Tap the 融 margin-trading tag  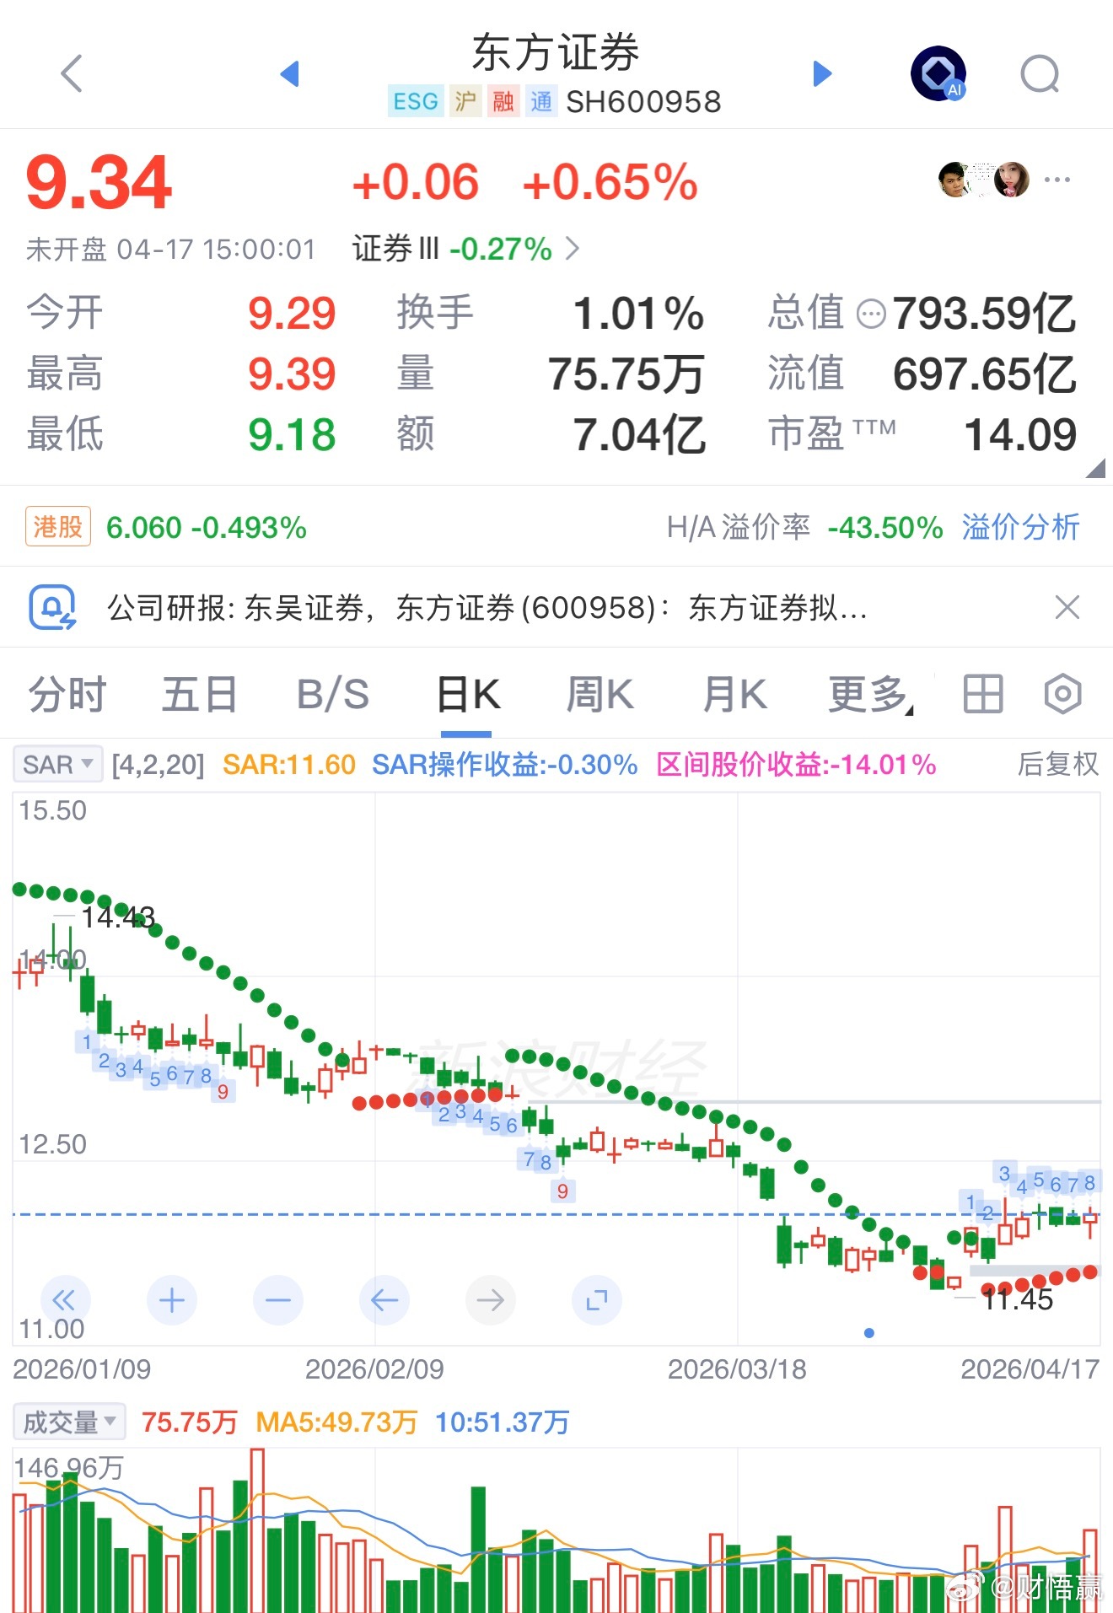click(503, 102)
